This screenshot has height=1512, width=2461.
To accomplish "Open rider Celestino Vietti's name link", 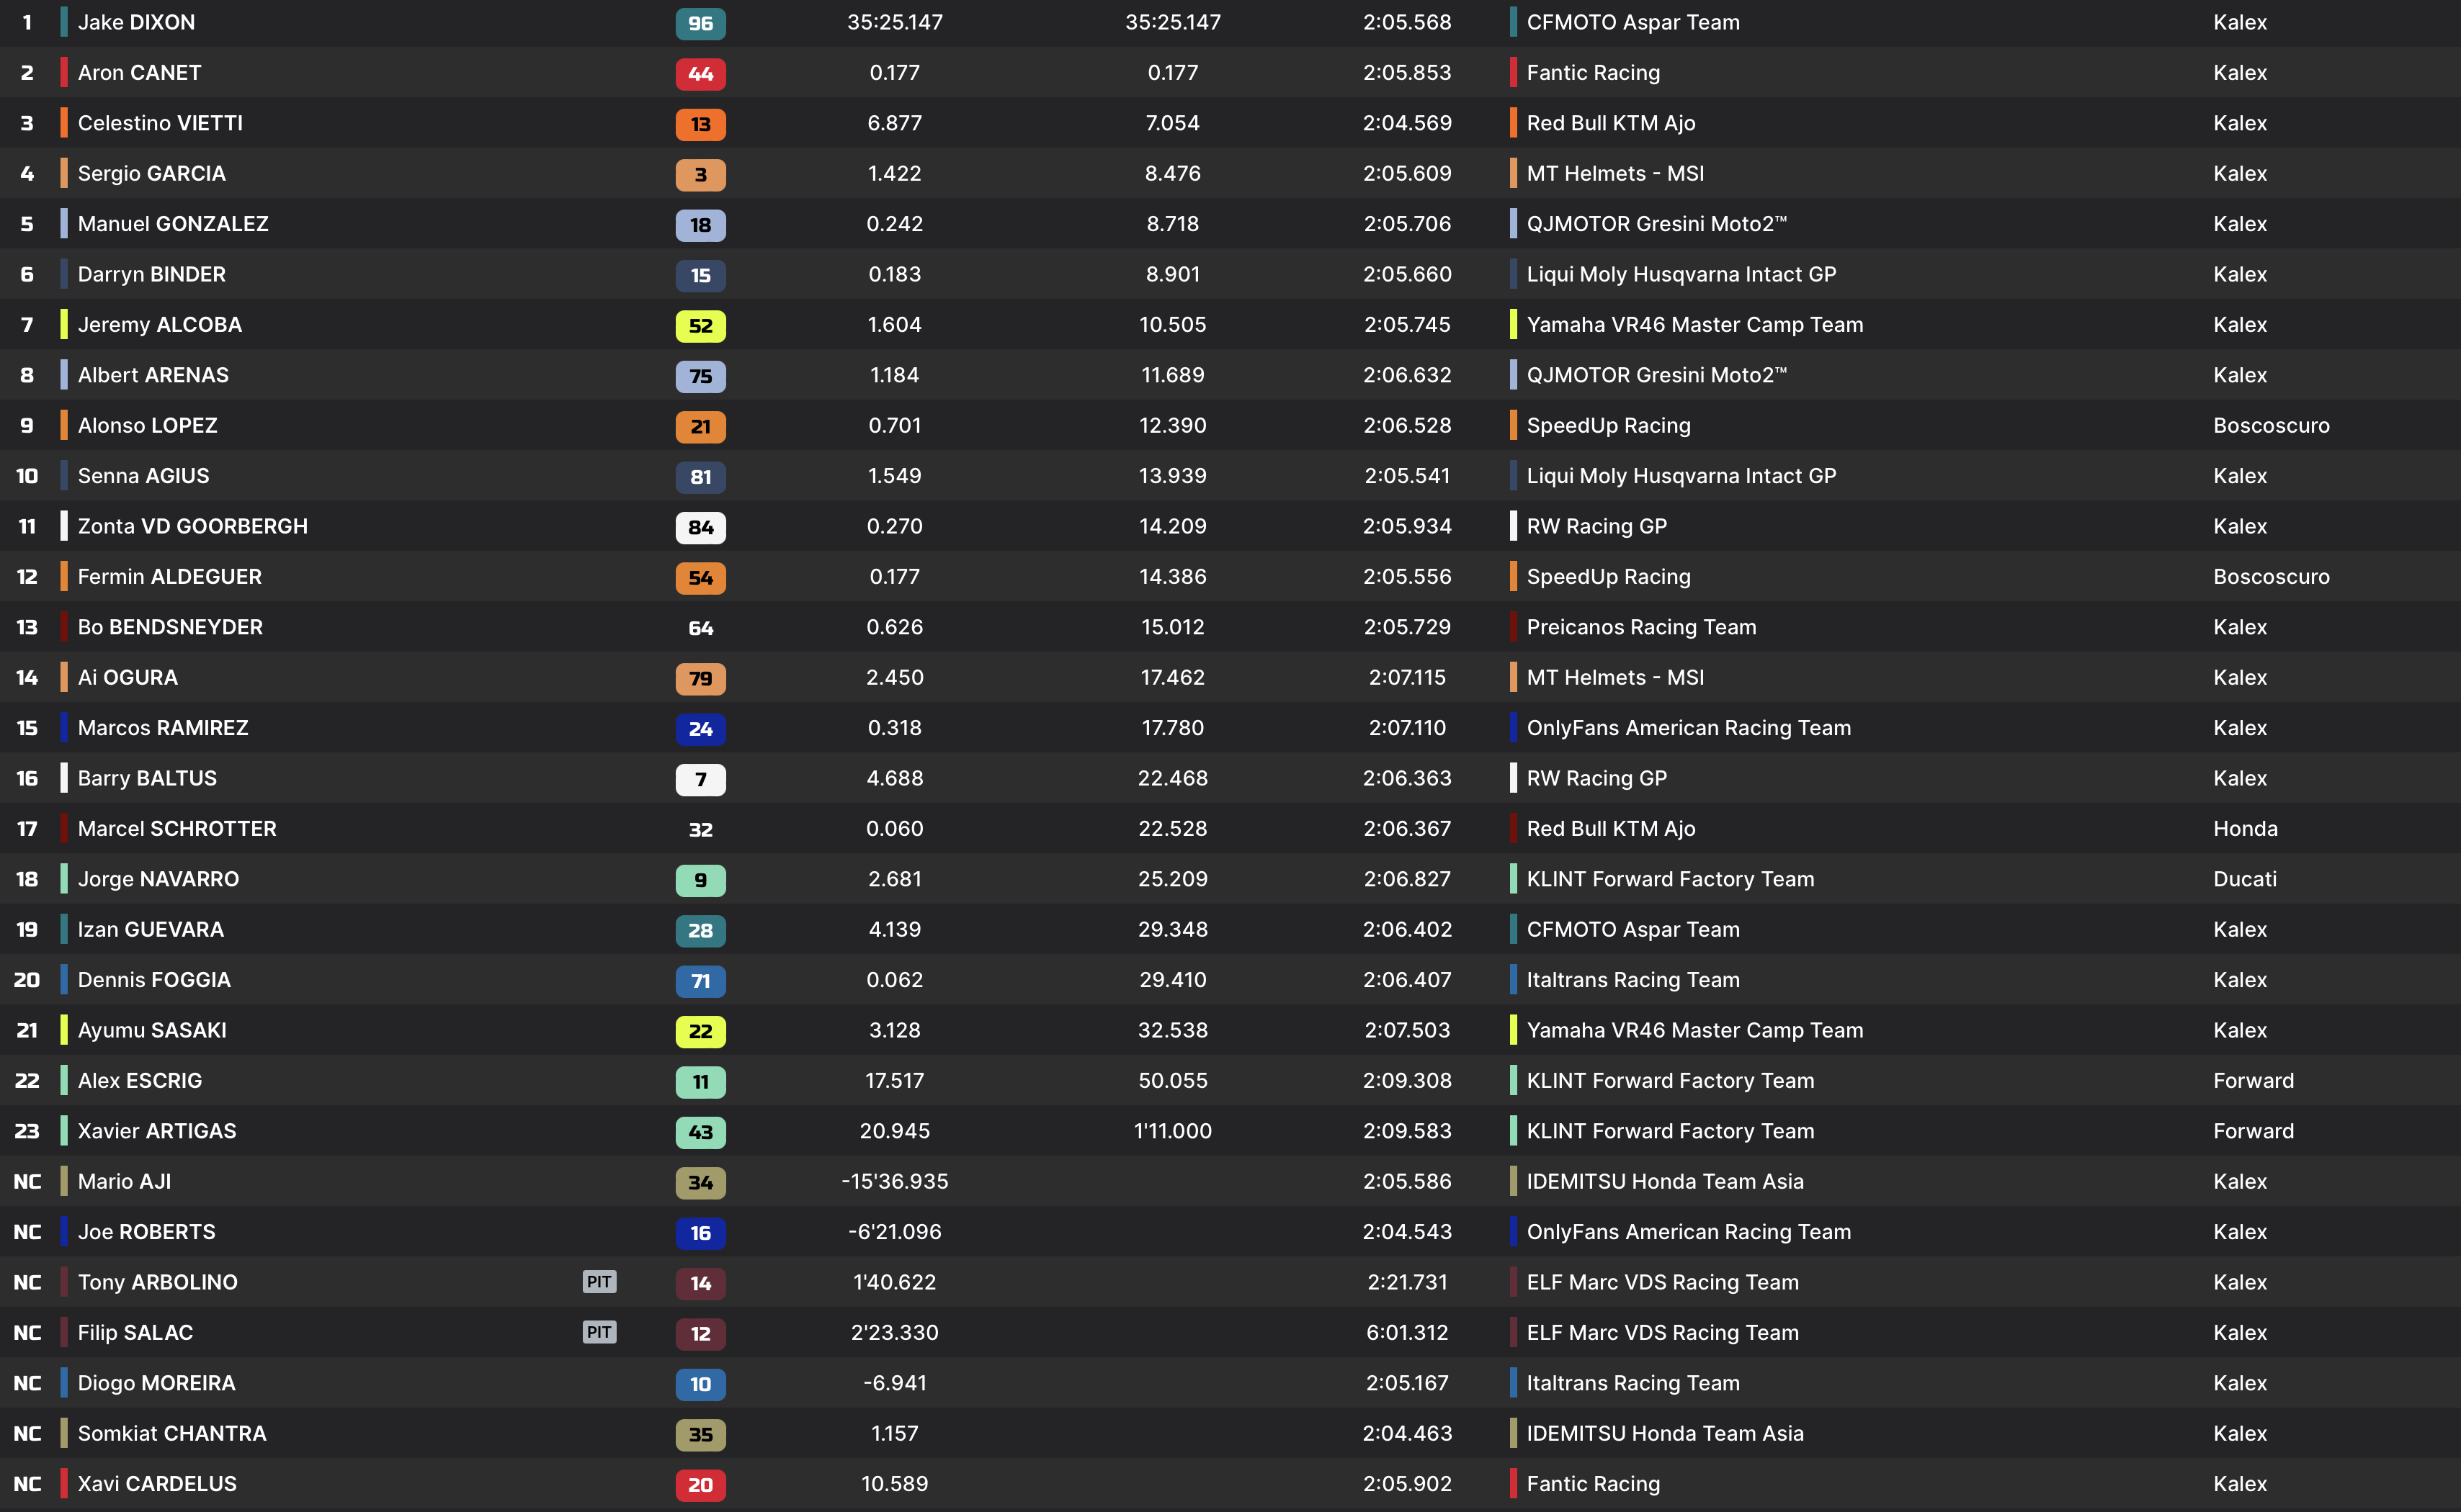I will (x=160, y=123).
